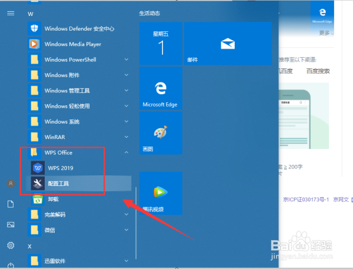Click the 迅雷软件 folder icon
The height and width of the screenshot is (269, 353).
tap(35, 261)
